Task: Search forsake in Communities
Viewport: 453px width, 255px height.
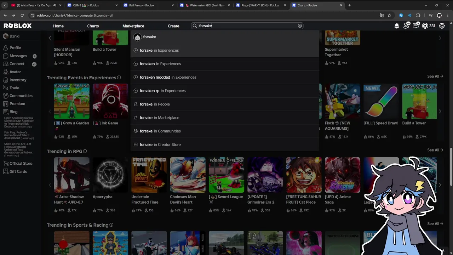Action: tap(225, 131)
